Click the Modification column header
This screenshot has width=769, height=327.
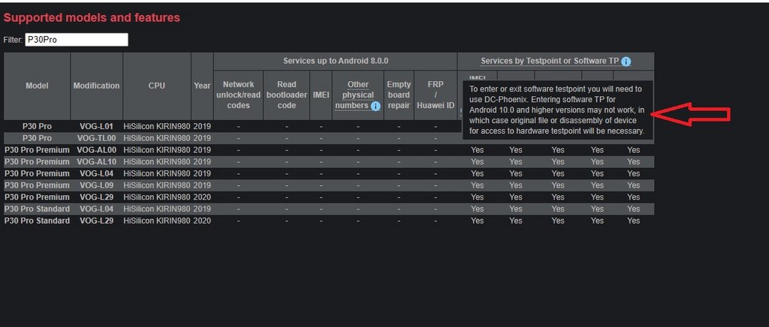coord(97,85)
